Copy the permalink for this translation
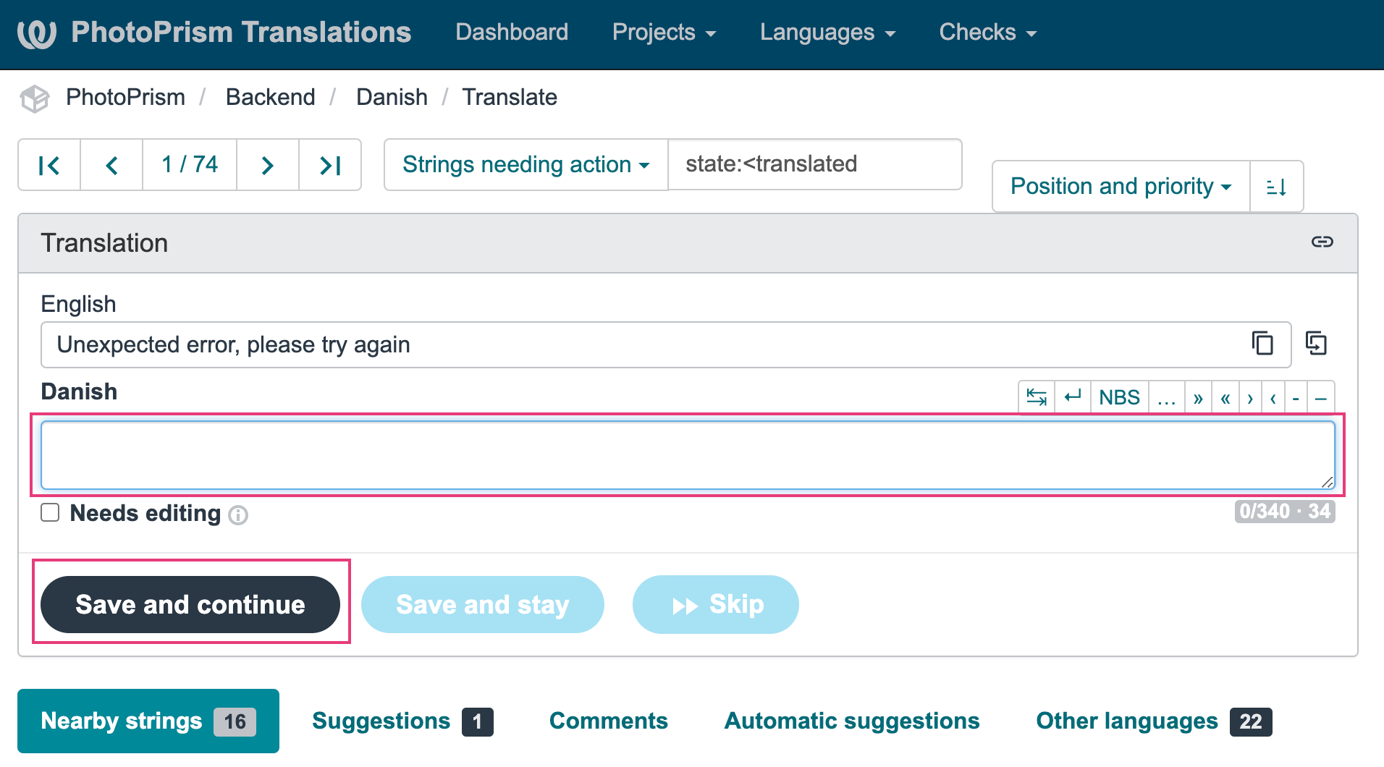 pyautogui.click(x=1323, y=242)
